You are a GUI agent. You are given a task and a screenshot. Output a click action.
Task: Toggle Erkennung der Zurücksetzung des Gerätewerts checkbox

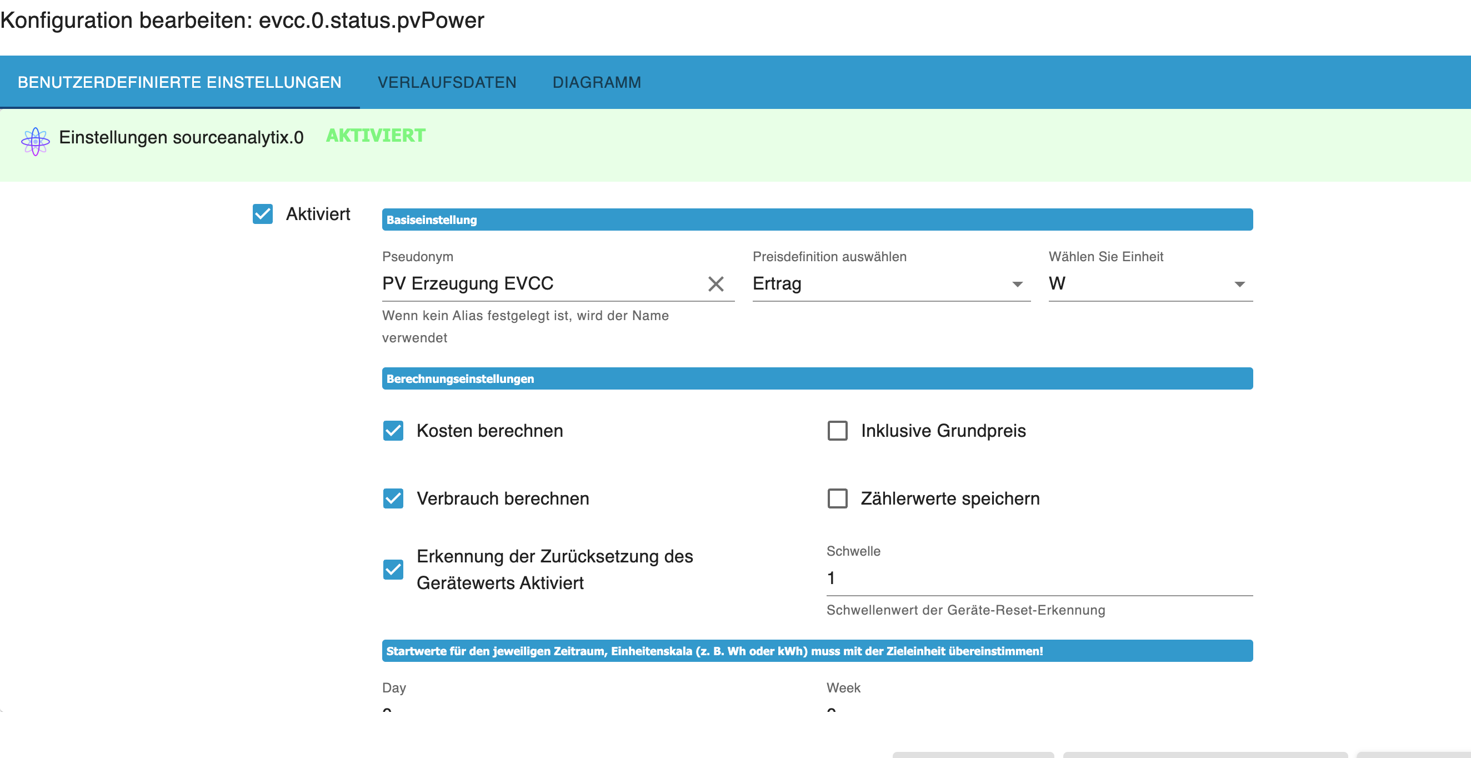393,570
